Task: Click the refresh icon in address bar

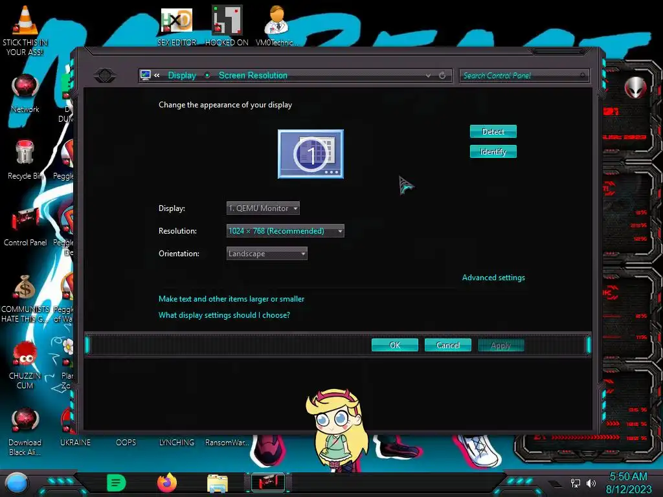Action: coord(442,75)
